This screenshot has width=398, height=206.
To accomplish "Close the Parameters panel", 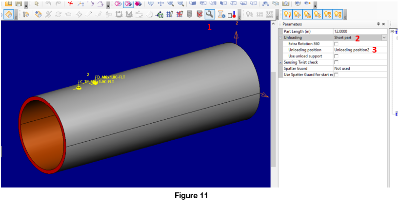I will click(383, 24).
